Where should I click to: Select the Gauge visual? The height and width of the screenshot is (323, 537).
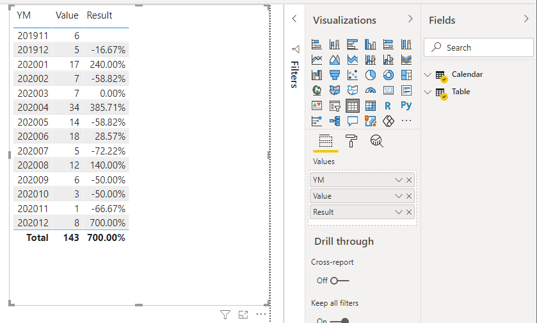tap(370, 90)
